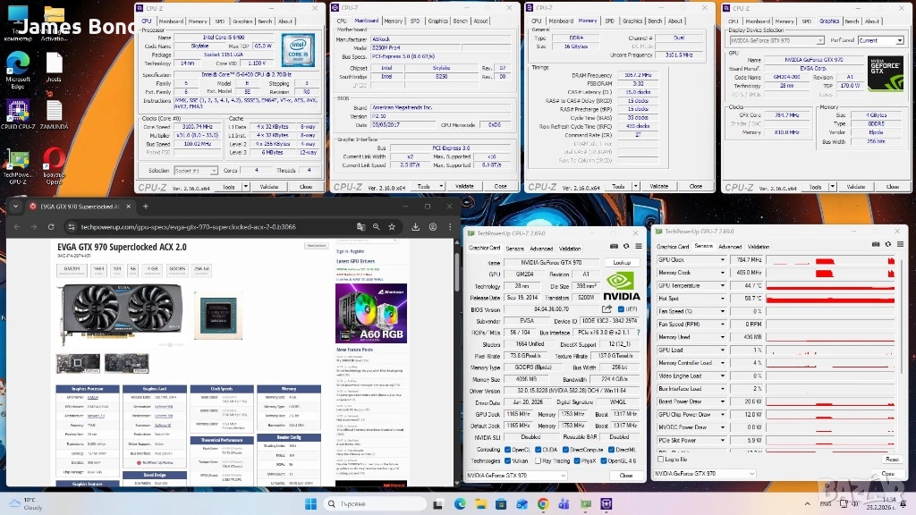Screen dimensions: 916x515
Task: Toggle the Ray Tracing checkbox
Action: click(x=539, y=460)
